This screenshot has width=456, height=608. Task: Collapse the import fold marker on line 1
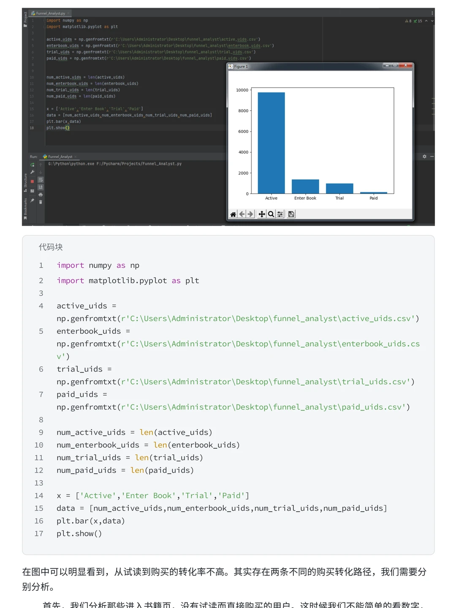coord(45,20)
